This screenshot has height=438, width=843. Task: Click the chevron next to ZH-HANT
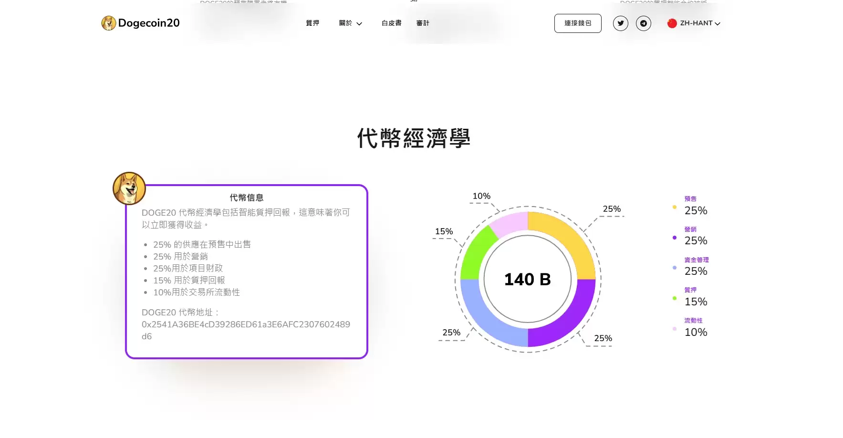[718, 24]
